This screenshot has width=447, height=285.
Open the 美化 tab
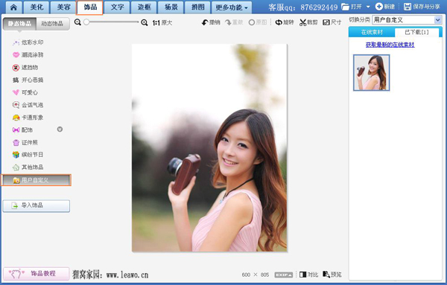[x=37, y=7]
